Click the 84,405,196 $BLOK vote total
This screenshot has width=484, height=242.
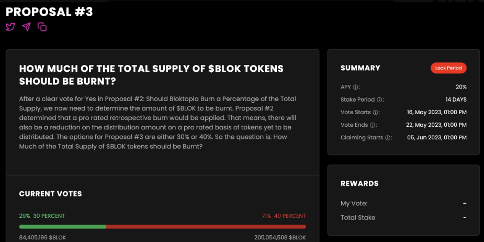click(42, 237)
